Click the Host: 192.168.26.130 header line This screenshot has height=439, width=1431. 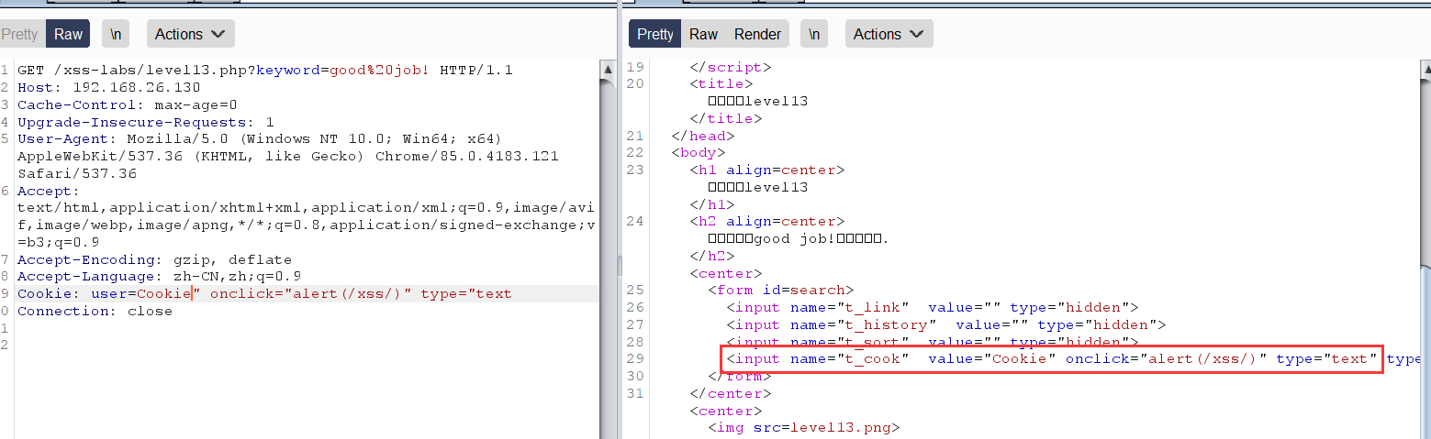(x=108, y=87)
